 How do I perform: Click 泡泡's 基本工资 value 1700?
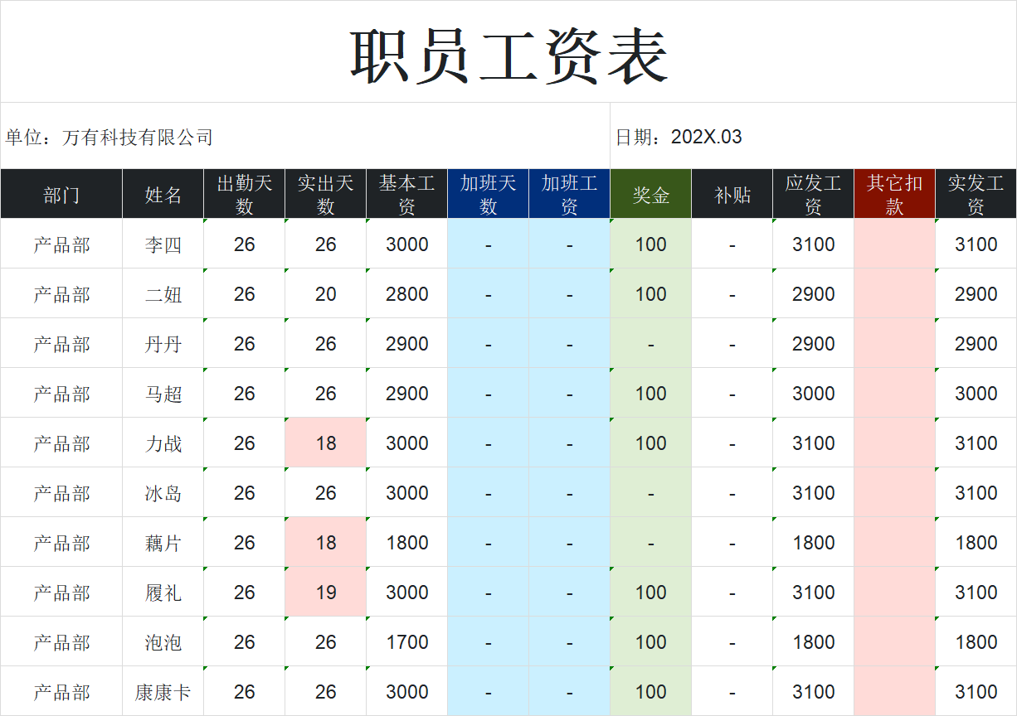[407, 642]
